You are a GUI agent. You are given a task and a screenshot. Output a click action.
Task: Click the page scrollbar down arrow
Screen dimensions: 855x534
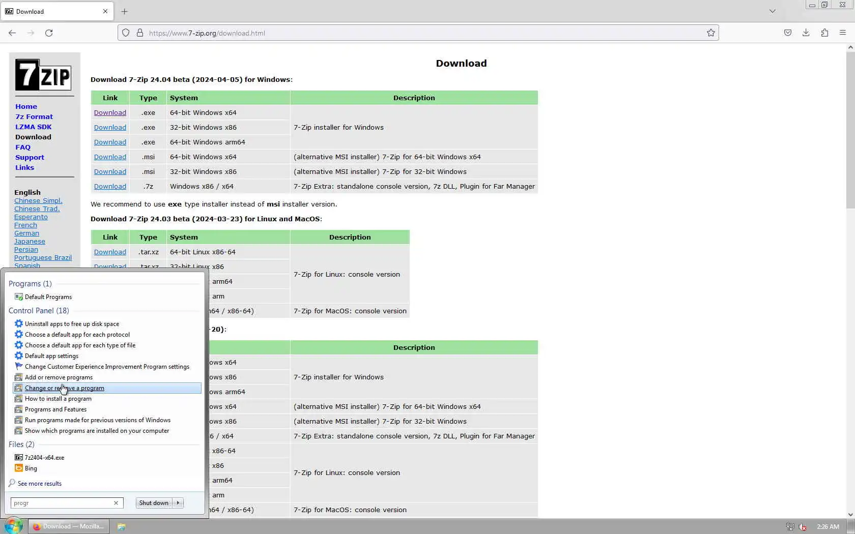click(850, 515)
